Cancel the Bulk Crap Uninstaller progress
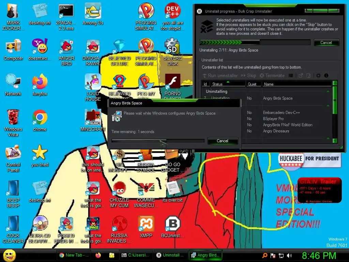349x262 pixels. click(x=326, y=43)
